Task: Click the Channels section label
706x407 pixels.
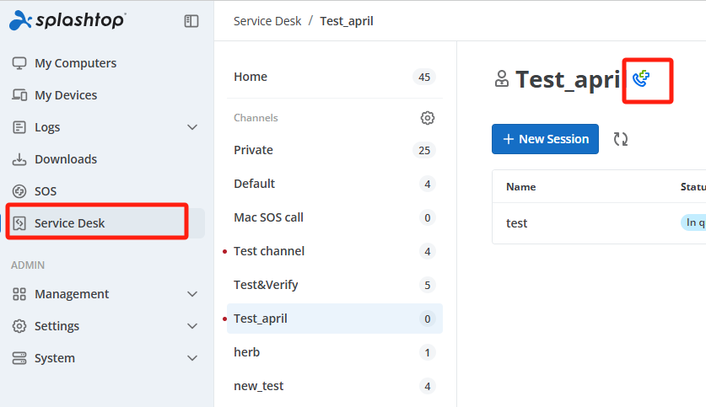Action: click(x=256, y=118)
